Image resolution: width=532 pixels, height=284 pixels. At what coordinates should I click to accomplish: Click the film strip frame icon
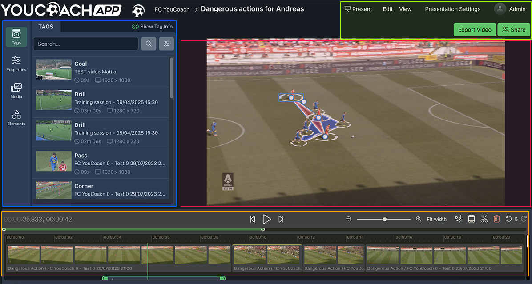coord(471,219)
